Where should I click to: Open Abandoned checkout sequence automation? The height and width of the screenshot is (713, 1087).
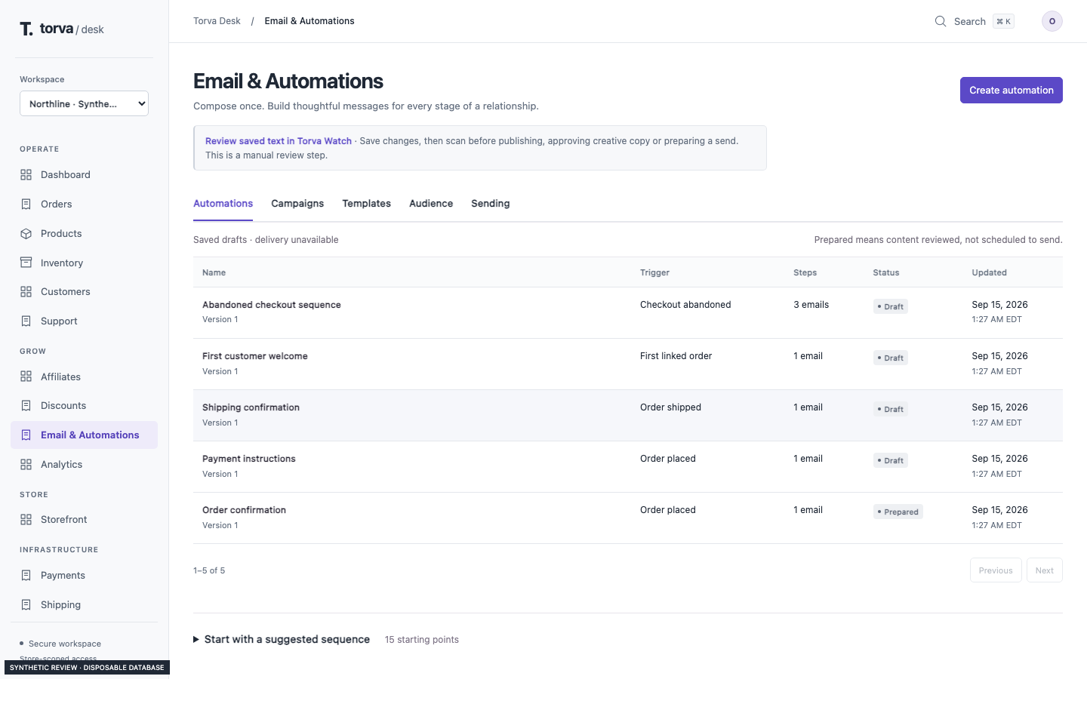tap(272, 305)
